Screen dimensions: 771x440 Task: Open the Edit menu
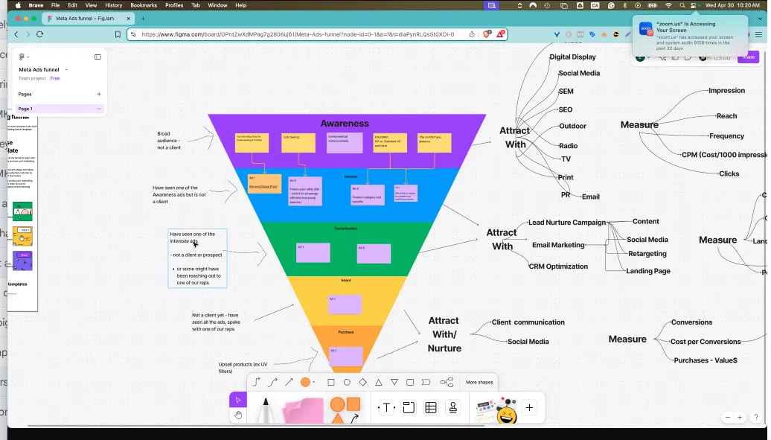73,5
